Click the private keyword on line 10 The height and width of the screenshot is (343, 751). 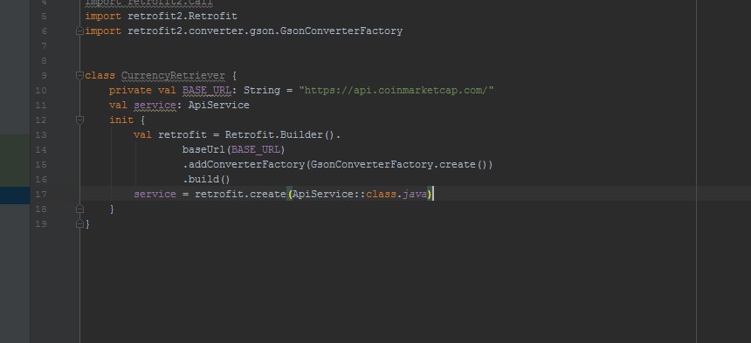(x=130, y=90)
